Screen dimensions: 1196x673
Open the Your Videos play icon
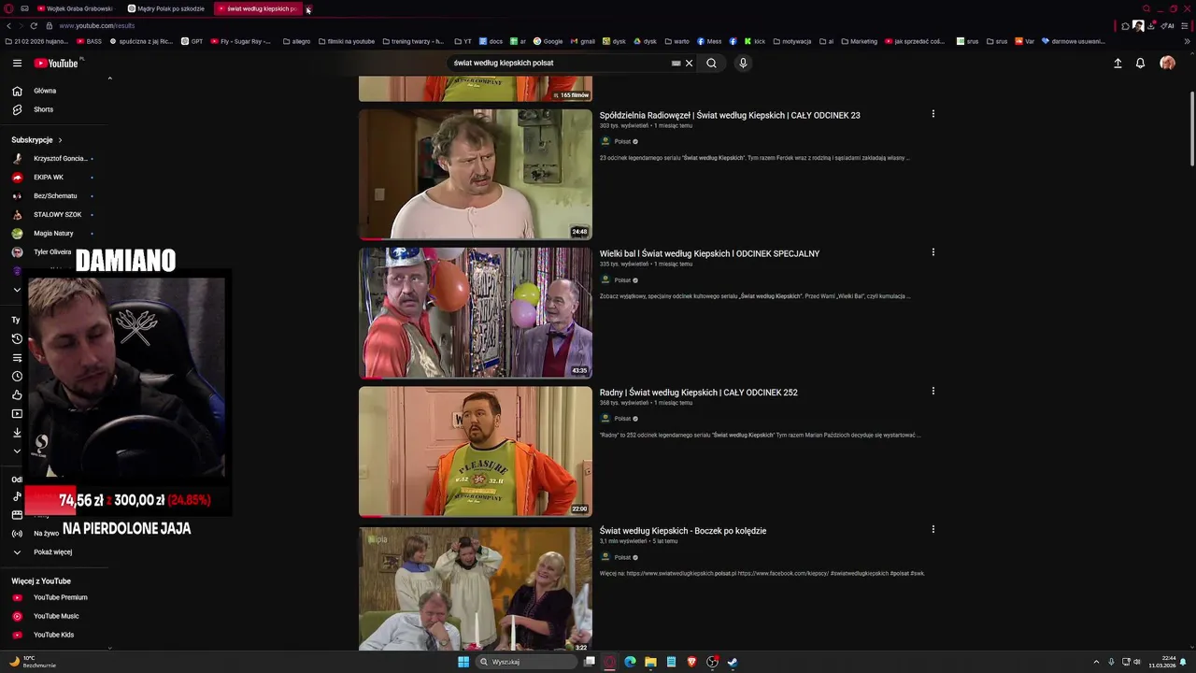pyautogui.click(x=17, y=413)
